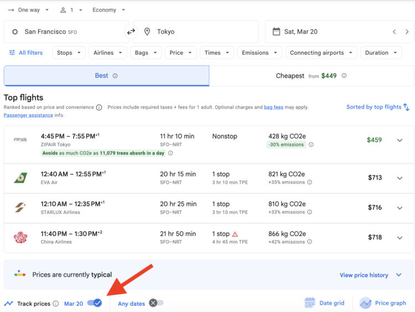The height and width of the screenshot is (312, 415).
Task: Open the bag fees link
Action: pos(273,108)
